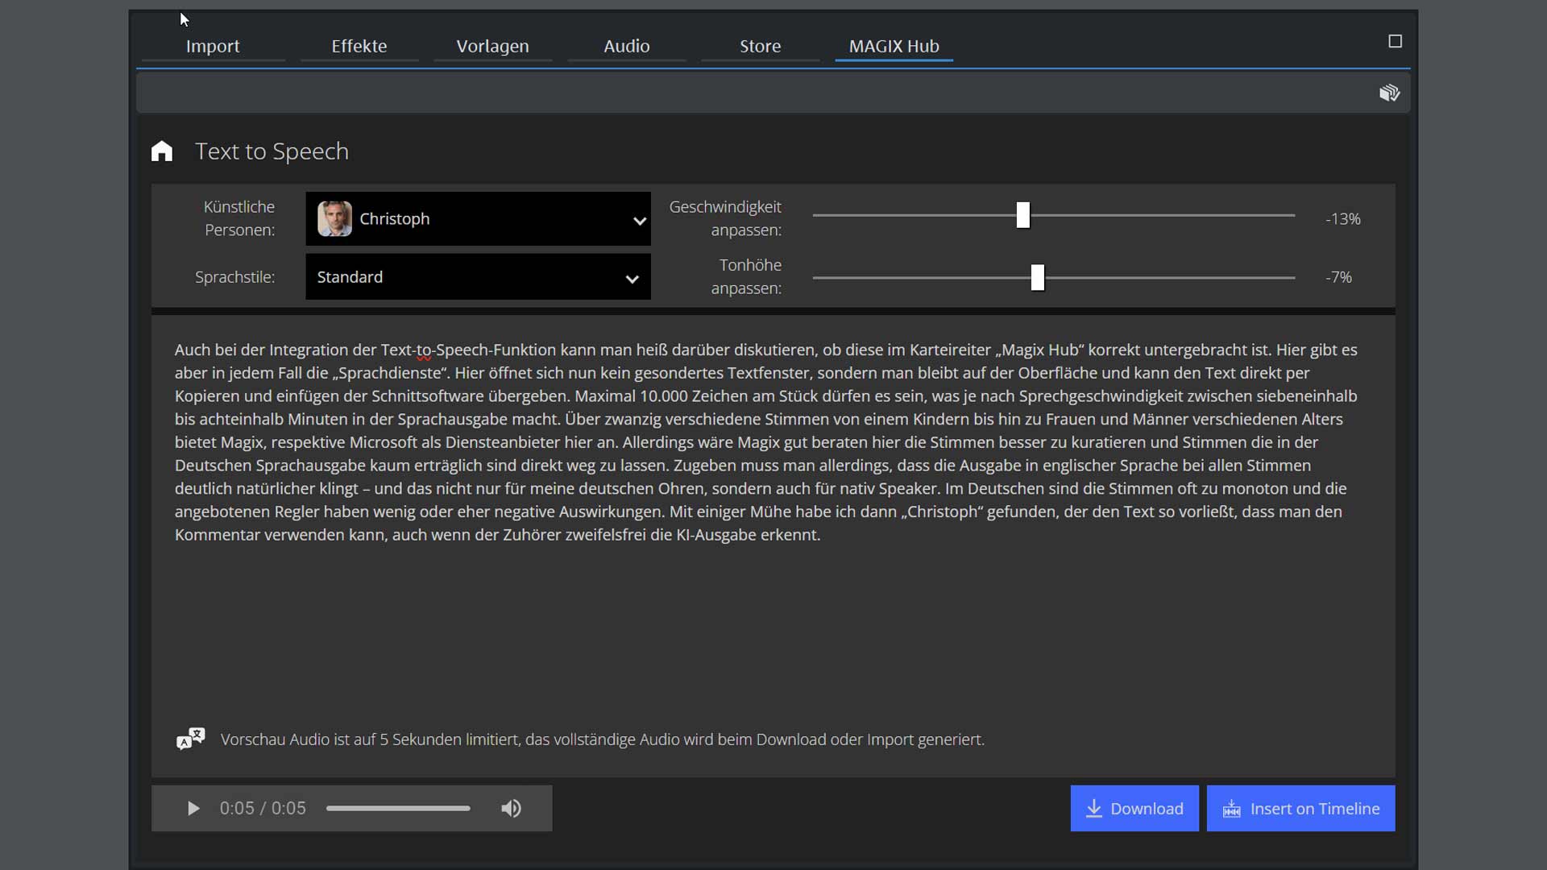This screenshot has width=1547, height=870.
Task: Select the Audio tab
Action: click(x=627, y=46)
